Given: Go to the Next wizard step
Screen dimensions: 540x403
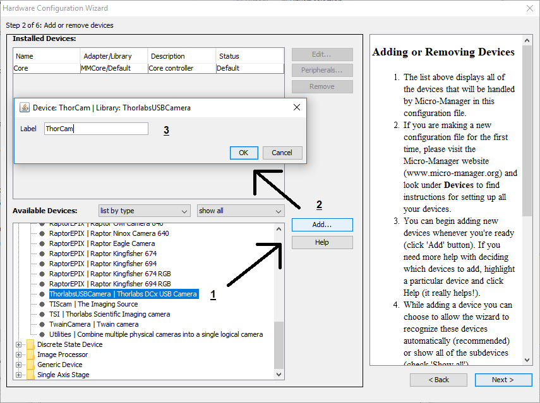Looking at the screenshot, I should (503, 380).
